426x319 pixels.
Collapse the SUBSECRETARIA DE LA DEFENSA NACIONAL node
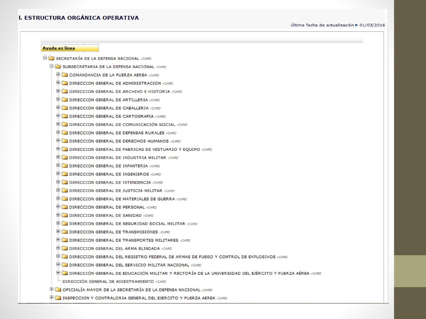coord(51,66)
